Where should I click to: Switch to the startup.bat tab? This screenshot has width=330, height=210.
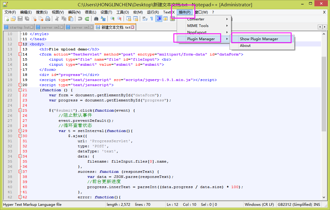click(x=19, y=27)
